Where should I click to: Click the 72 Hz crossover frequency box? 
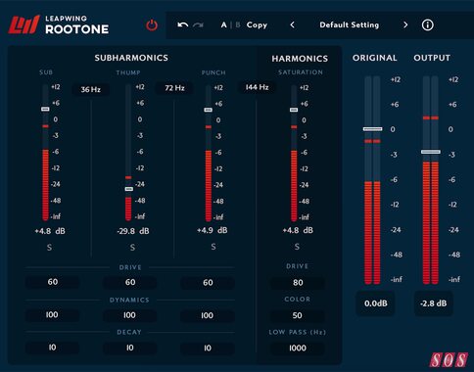point(174,88)
